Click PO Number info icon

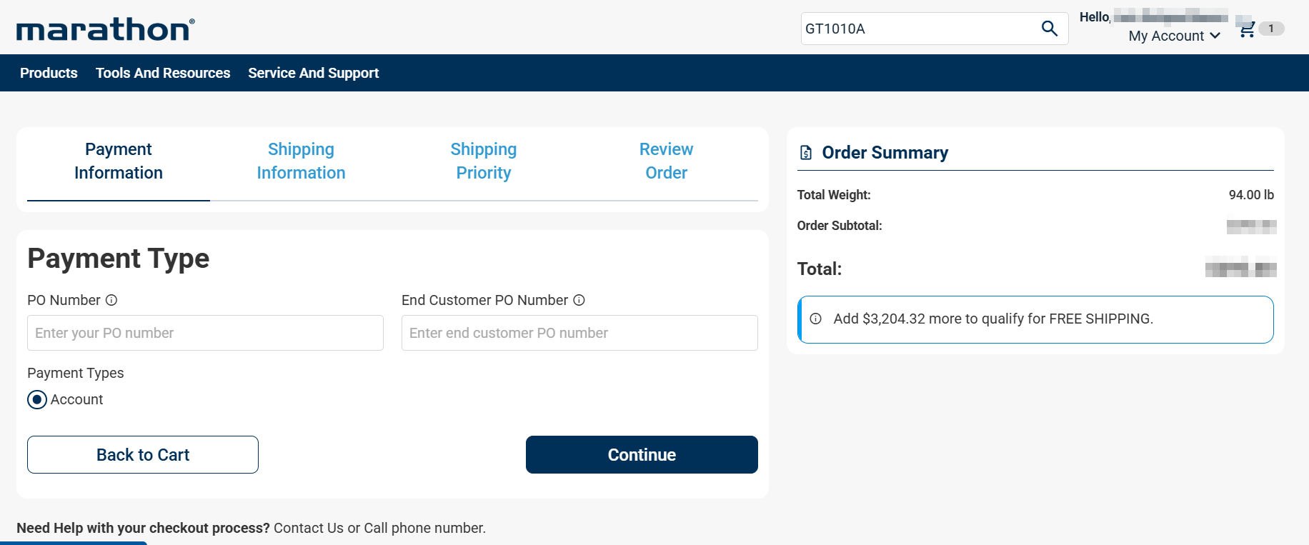111,300
